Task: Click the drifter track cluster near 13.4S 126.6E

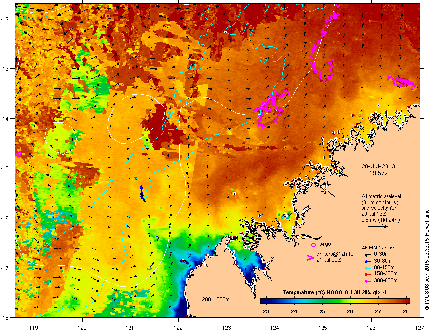Action: pyautogui.click(x=402, y=82)
